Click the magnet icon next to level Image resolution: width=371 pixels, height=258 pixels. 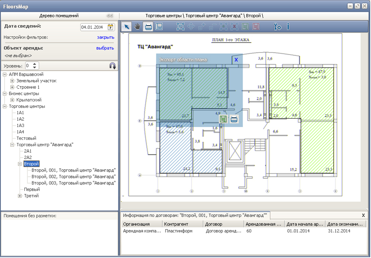(112, 66)
